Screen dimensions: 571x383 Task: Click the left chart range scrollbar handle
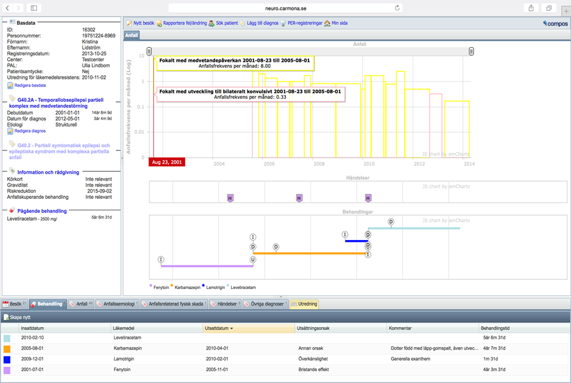point(149,52)
